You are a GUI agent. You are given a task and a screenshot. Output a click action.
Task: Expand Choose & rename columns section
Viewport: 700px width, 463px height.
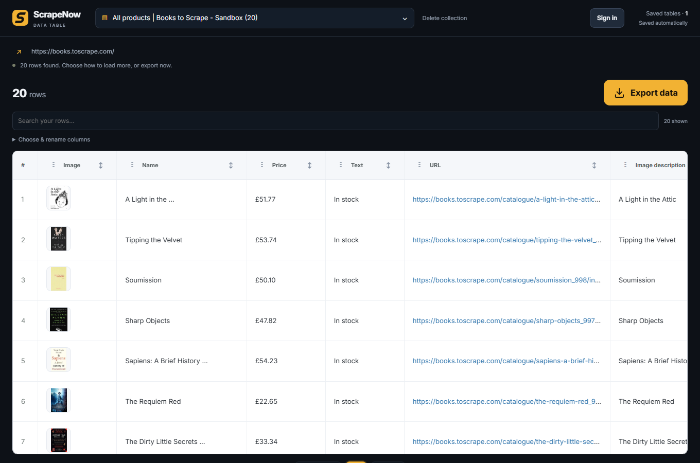(x=51, y=139)
